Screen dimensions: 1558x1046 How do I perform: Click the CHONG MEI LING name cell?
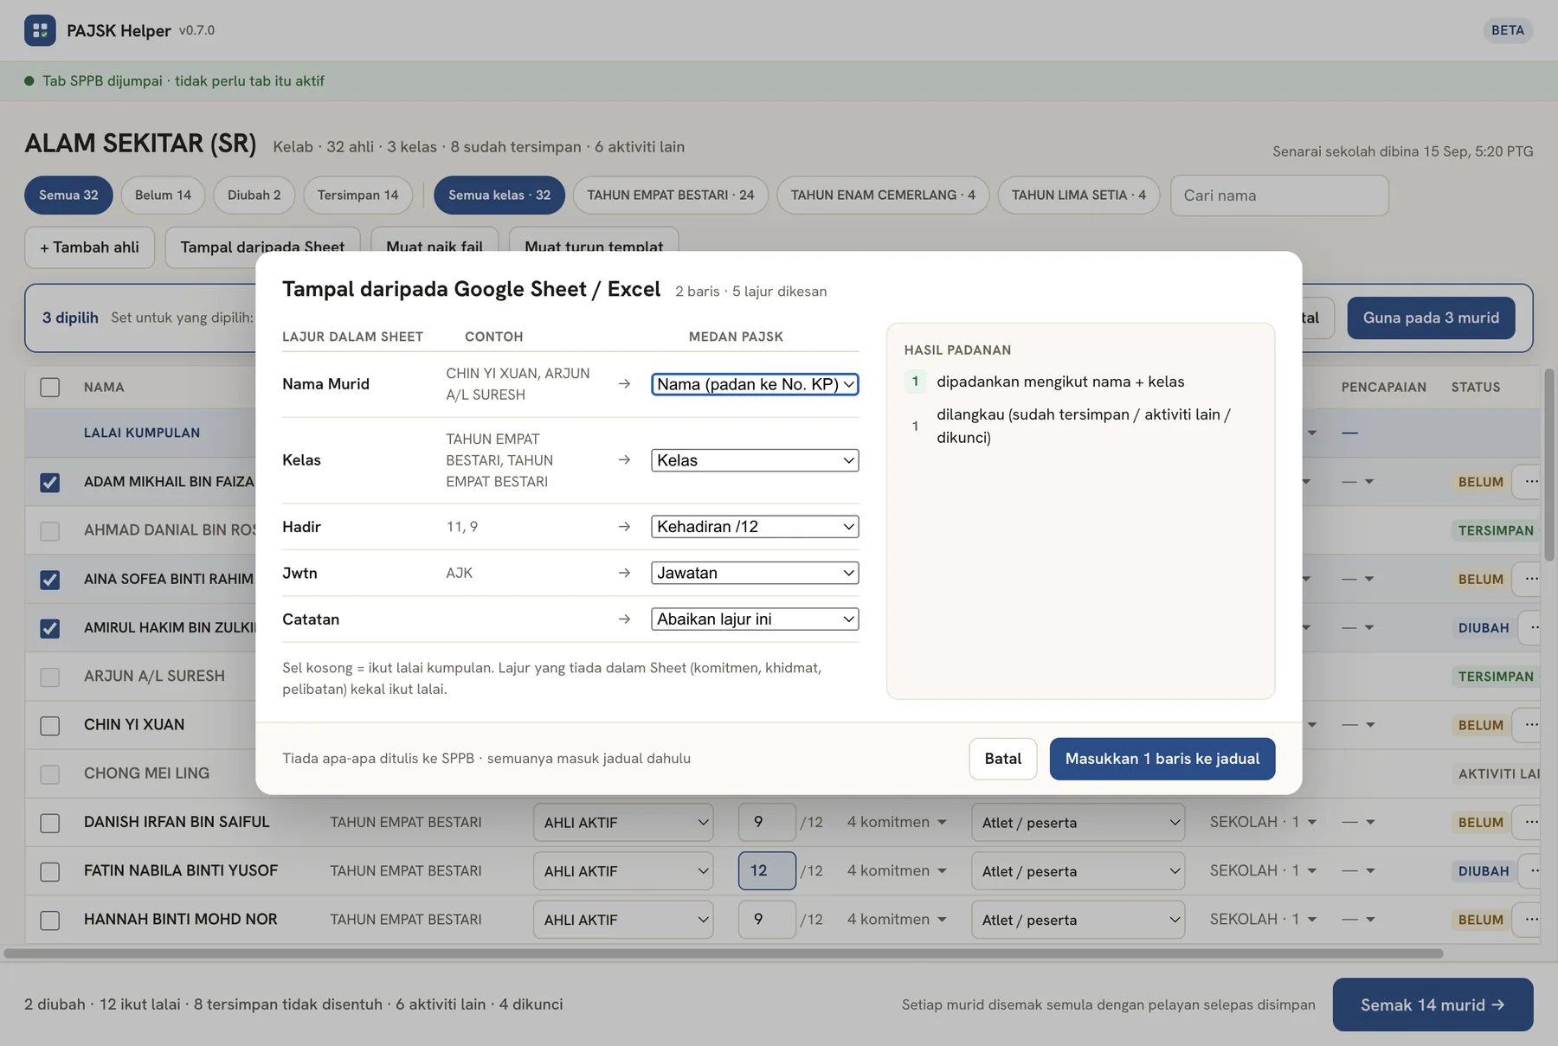pyautogui.click(x=146, y=773)
